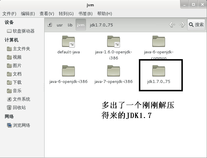The width and height of the screenshot is (207, 158).
Task: Open the 编辑(E) menu
Action: pos(28,14)
